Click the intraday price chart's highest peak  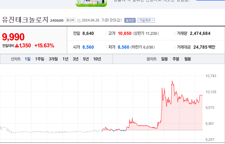click(172, 81)
